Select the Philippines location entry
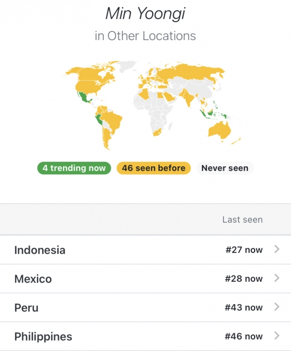Screen dimensions: 291x351 pos(145,336)
